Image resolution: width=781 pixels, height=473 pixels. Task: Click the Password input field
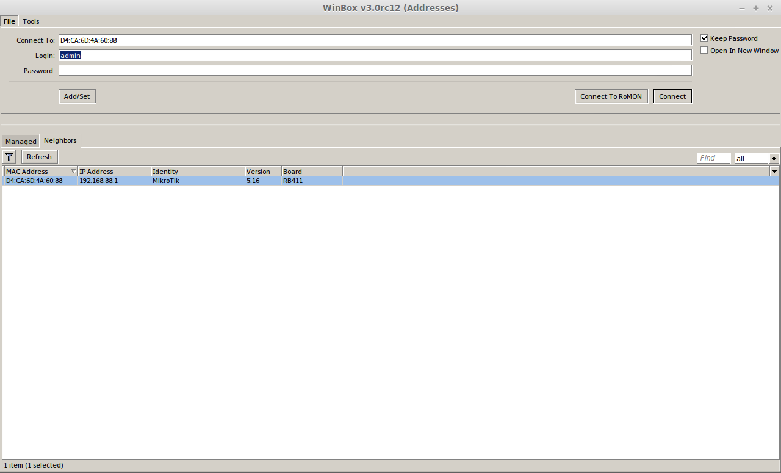[x=375, y=71]
